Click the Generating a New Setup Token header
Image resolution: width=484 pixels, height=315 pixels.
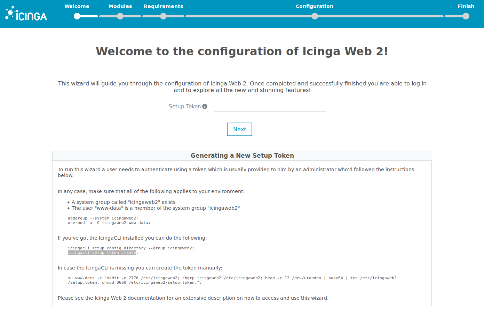pos(242,156)
